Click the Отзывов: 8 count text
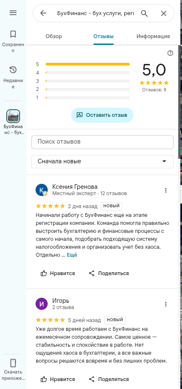This screenshot has height=389, width=182. (x=154, y=90)
